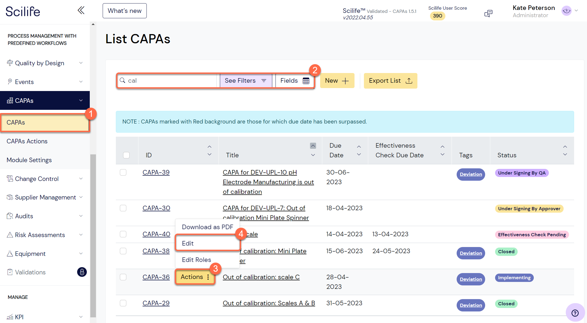Click the table grid icon in Fields
This screenshot has height=323, width=587.
[306, 81]
